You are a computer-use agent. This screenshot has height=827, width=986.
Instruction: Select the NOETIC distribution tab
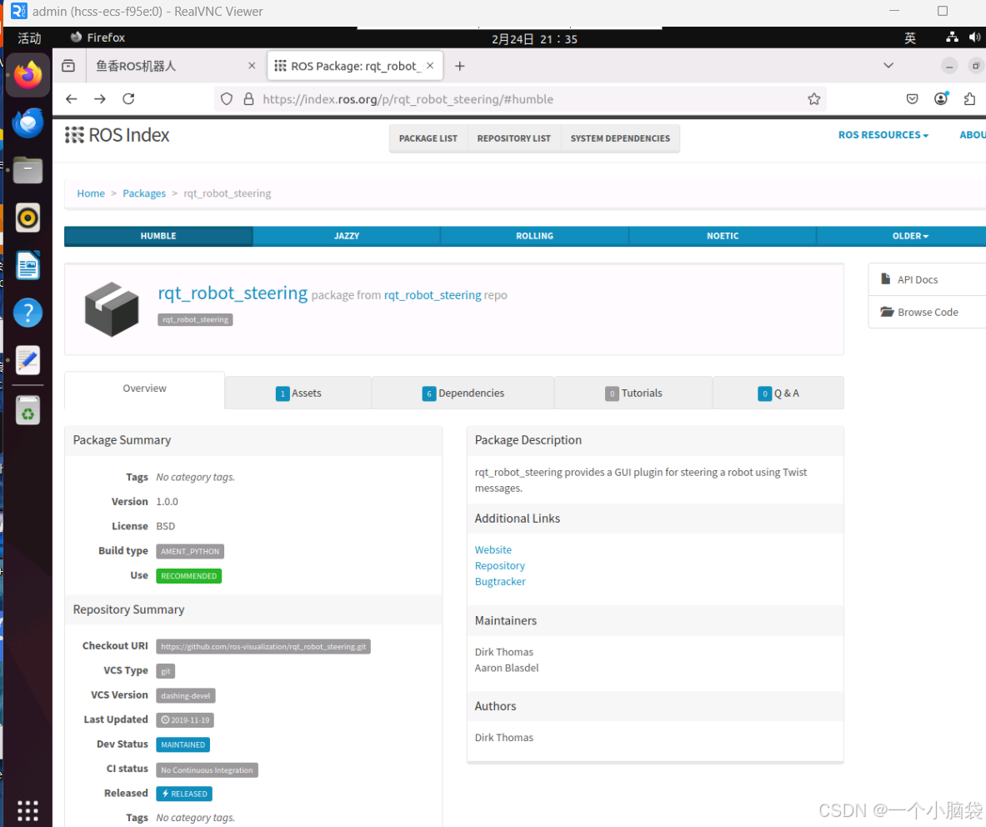click(723, 236)
